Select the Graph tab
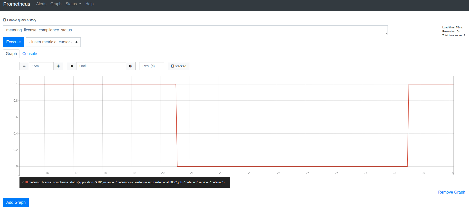This screenshot has height=211, width=469. click(11, 54)
